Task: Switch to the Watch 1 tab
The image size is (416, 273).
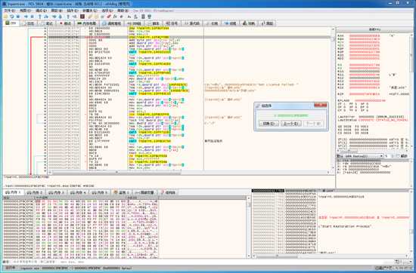Action: pyautogui.click(x=122, y=192)
